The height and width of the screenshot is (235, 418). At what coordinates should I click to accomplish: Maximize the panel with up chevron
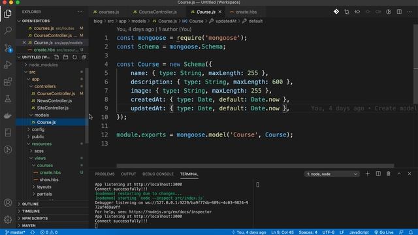pos(399,174)
